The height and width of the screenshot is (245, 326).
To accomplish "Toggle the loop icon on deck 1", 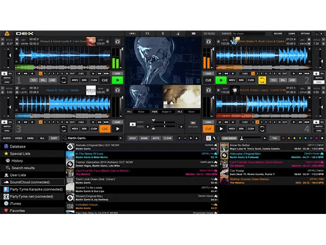I will click(x=64, y=80).
